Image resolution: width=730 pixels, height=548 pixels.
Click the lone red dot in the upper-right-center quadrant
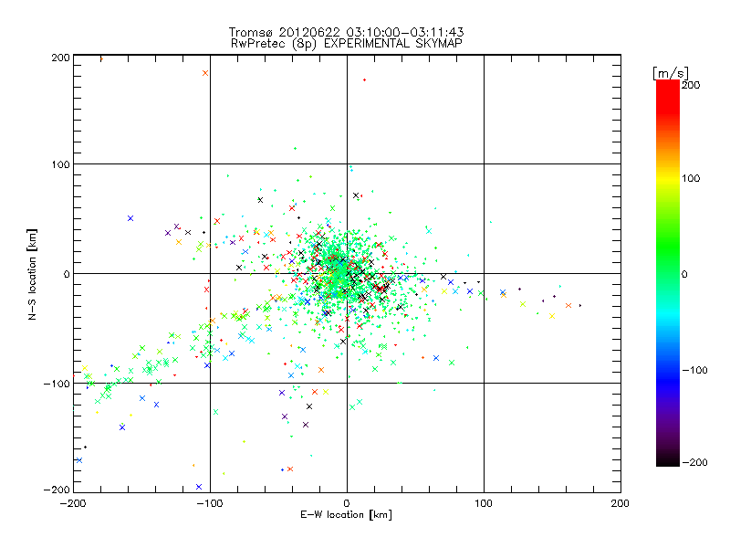click(x=364, y=80)
